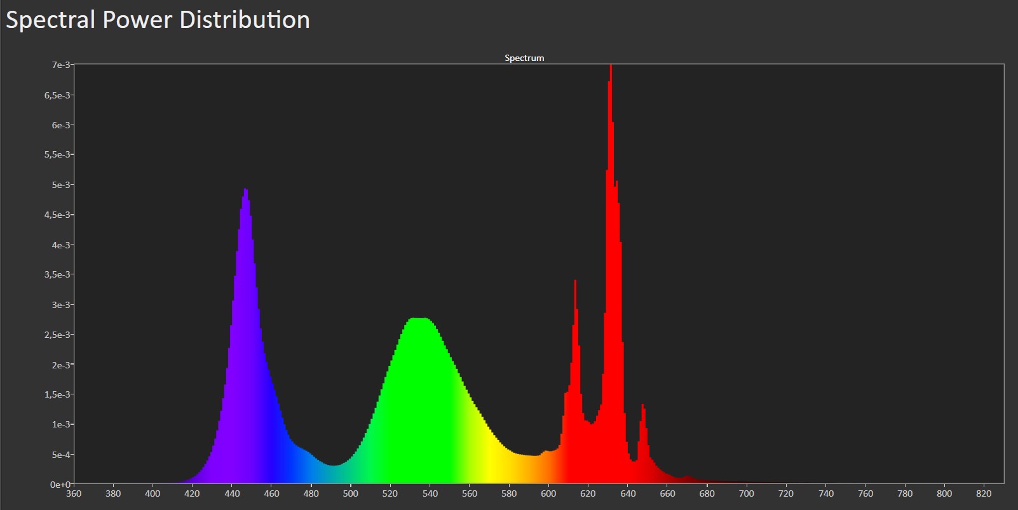
Task: Click the 440 wavelength axis label
Action: [x=232, y=493]
